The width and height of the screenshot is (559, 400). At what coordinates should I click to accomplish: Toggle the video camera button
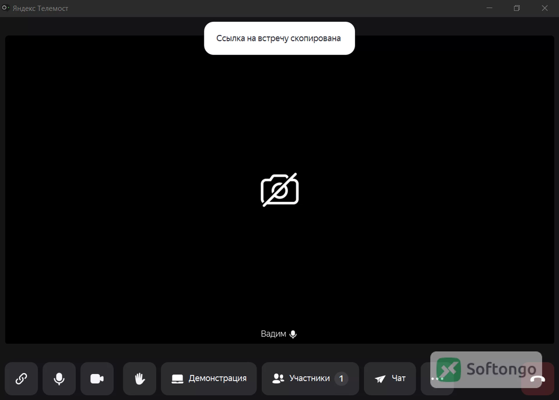[97, 378]
